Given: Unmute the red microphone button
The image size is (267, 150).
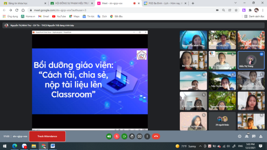Looking at the screenshot, I should click(117, 136).
